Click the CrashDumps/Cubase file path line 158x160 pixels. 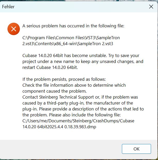pyautogui.click(x=78, y=121)
